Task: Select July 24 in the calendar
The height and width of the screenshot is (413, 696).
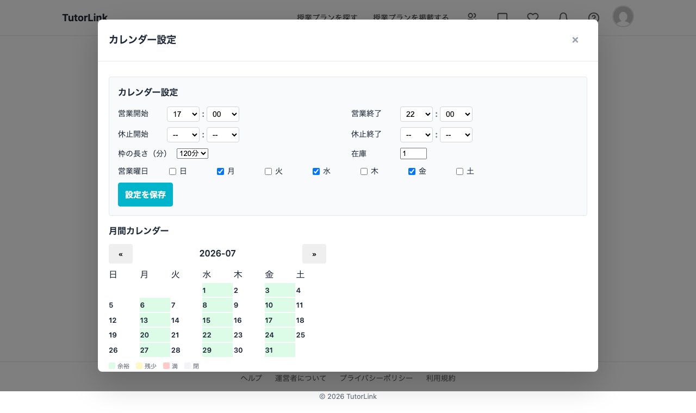Action: coord(280,335)
